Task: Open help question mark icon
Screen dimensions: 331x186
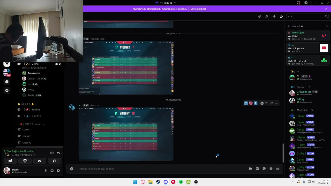Action: pyautogui.click(x=306, y=3)
